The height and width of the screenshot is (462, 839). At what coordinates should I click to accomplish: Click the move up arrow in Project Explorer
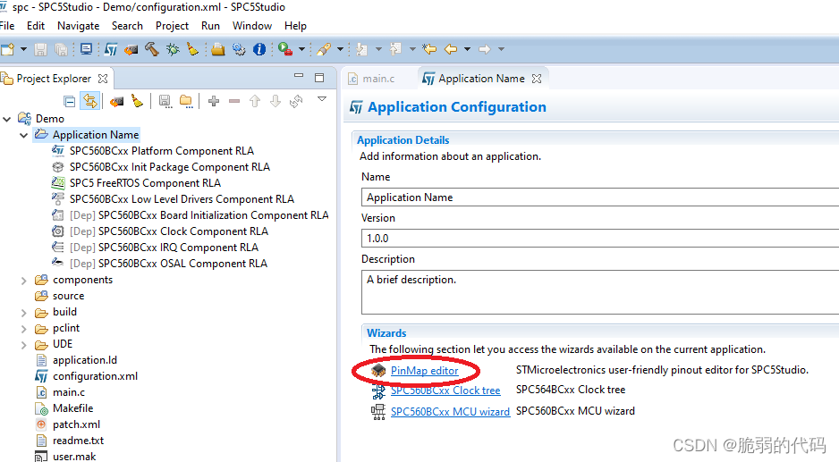coord(255,101)
